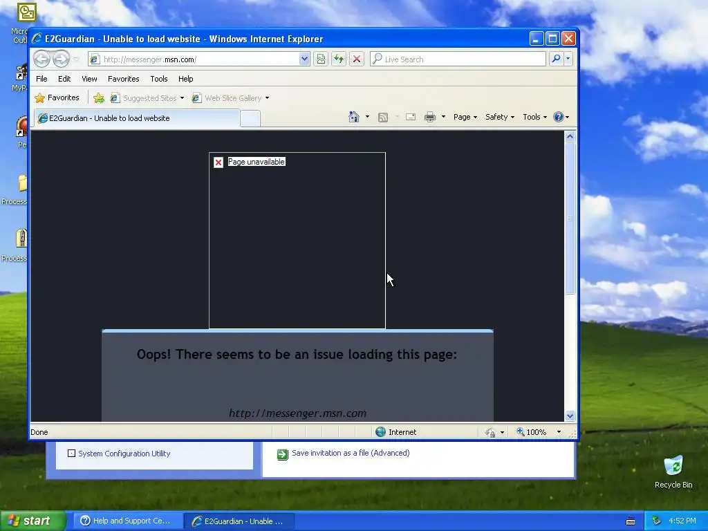Open the Help menu

coord(185,79)
